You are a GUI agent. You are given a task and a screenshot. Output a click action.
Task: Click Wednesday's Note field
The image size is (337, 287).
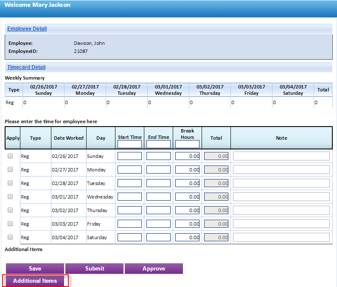(x=281, y=196)
